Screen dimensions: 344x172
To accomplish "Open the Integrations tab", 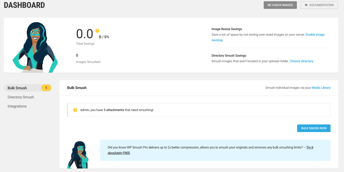I will click(17, 106).
